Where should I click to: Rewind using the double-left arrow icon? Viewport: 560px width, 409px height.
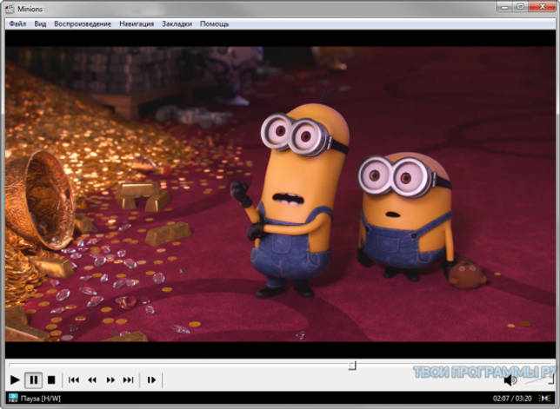click(92, 379)
